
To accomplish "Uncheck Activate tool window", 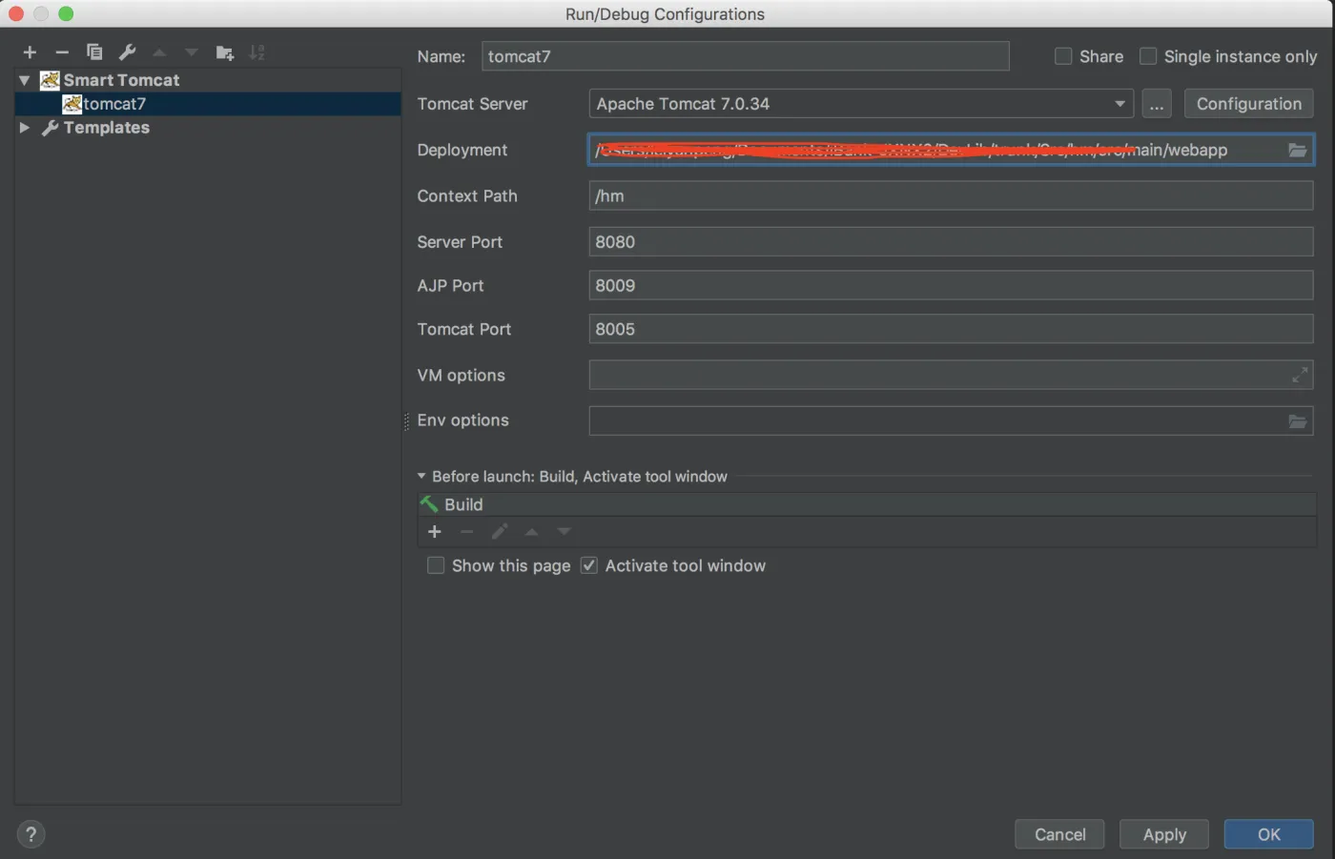I will tap(589, 565).
